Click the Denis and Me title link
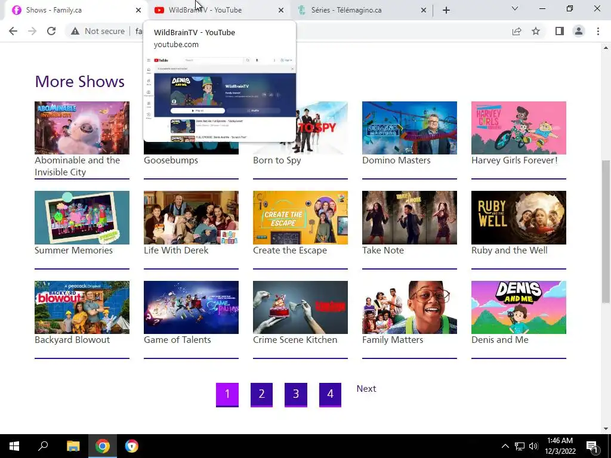 (500, 339)
